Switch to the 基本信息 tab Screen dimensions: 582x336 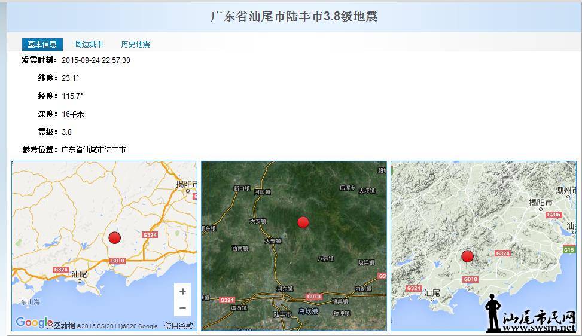[x=42, y=44]
